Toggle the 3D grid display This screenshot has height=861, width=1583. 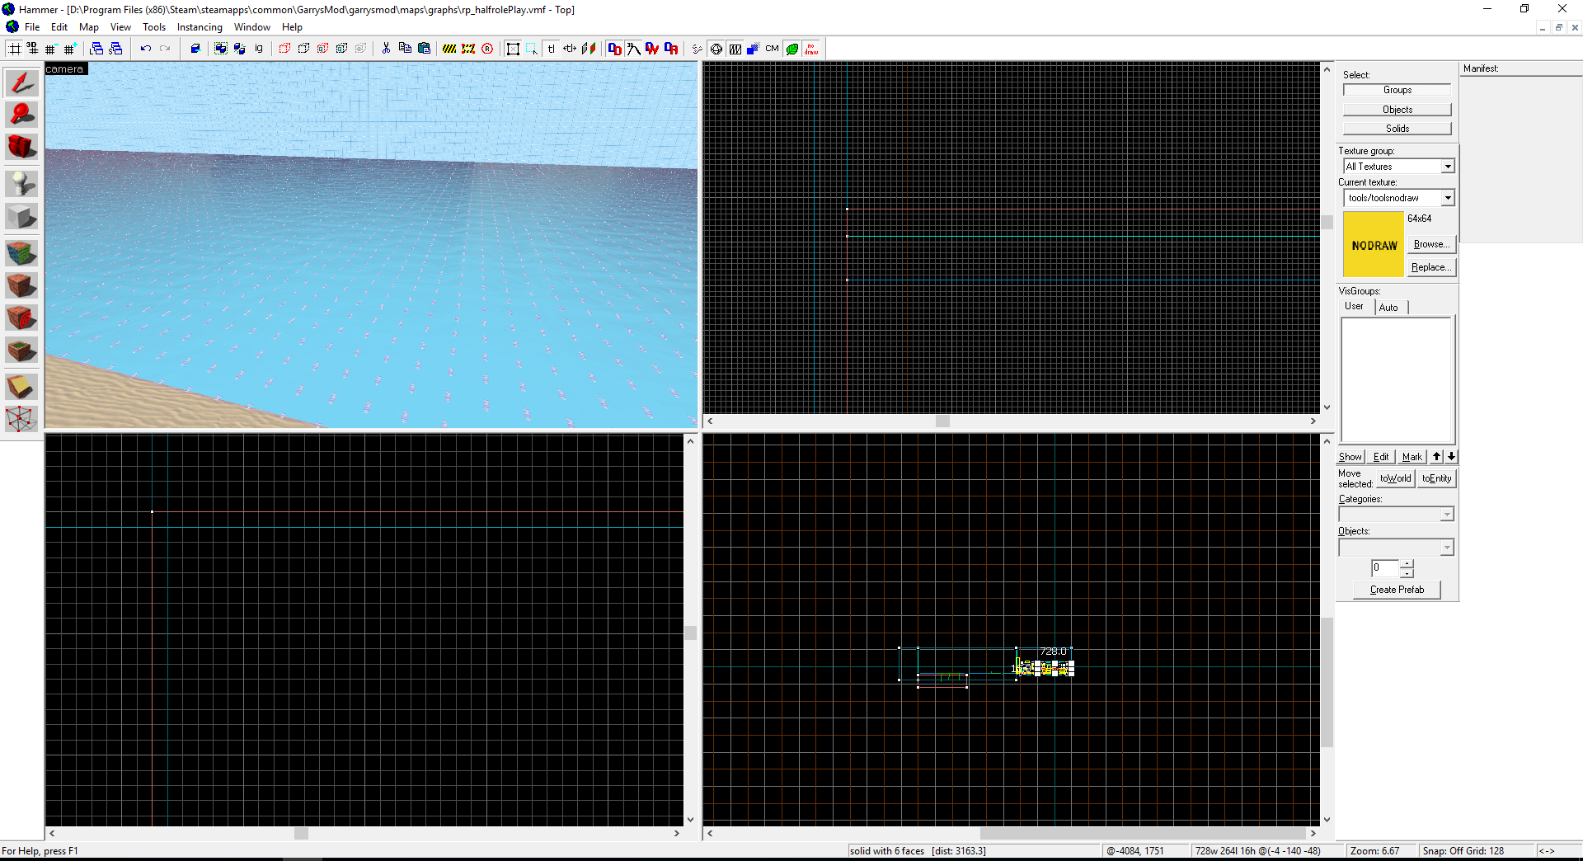click(32, 49)
